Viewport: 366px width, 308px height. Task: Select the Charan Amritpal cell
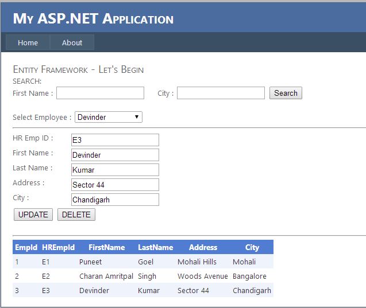pos(106,276)
